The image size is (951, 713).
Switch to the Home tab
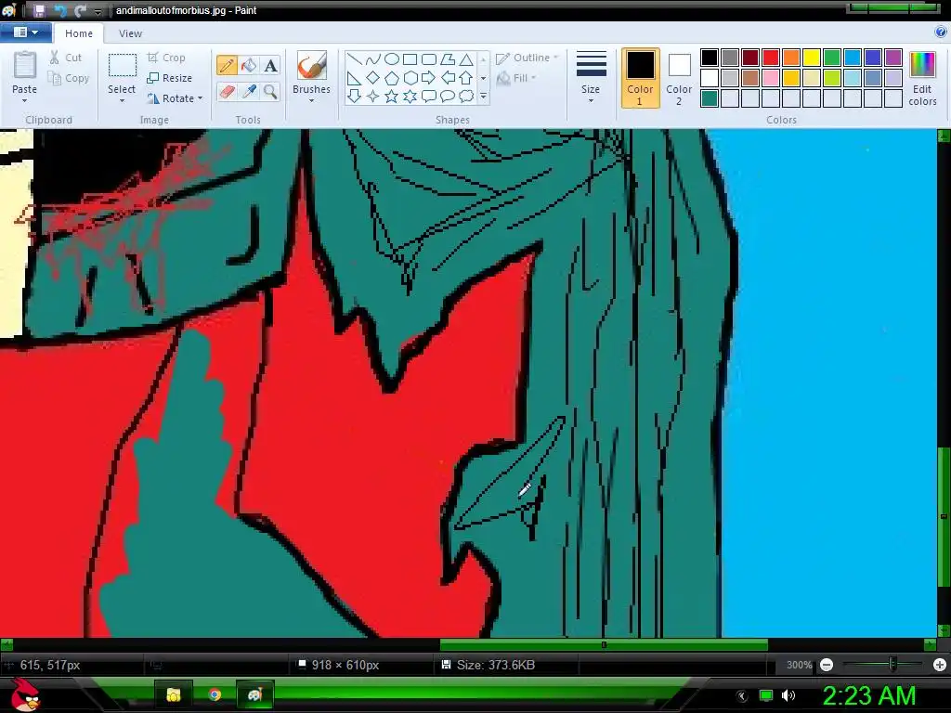tap(79, 33)
